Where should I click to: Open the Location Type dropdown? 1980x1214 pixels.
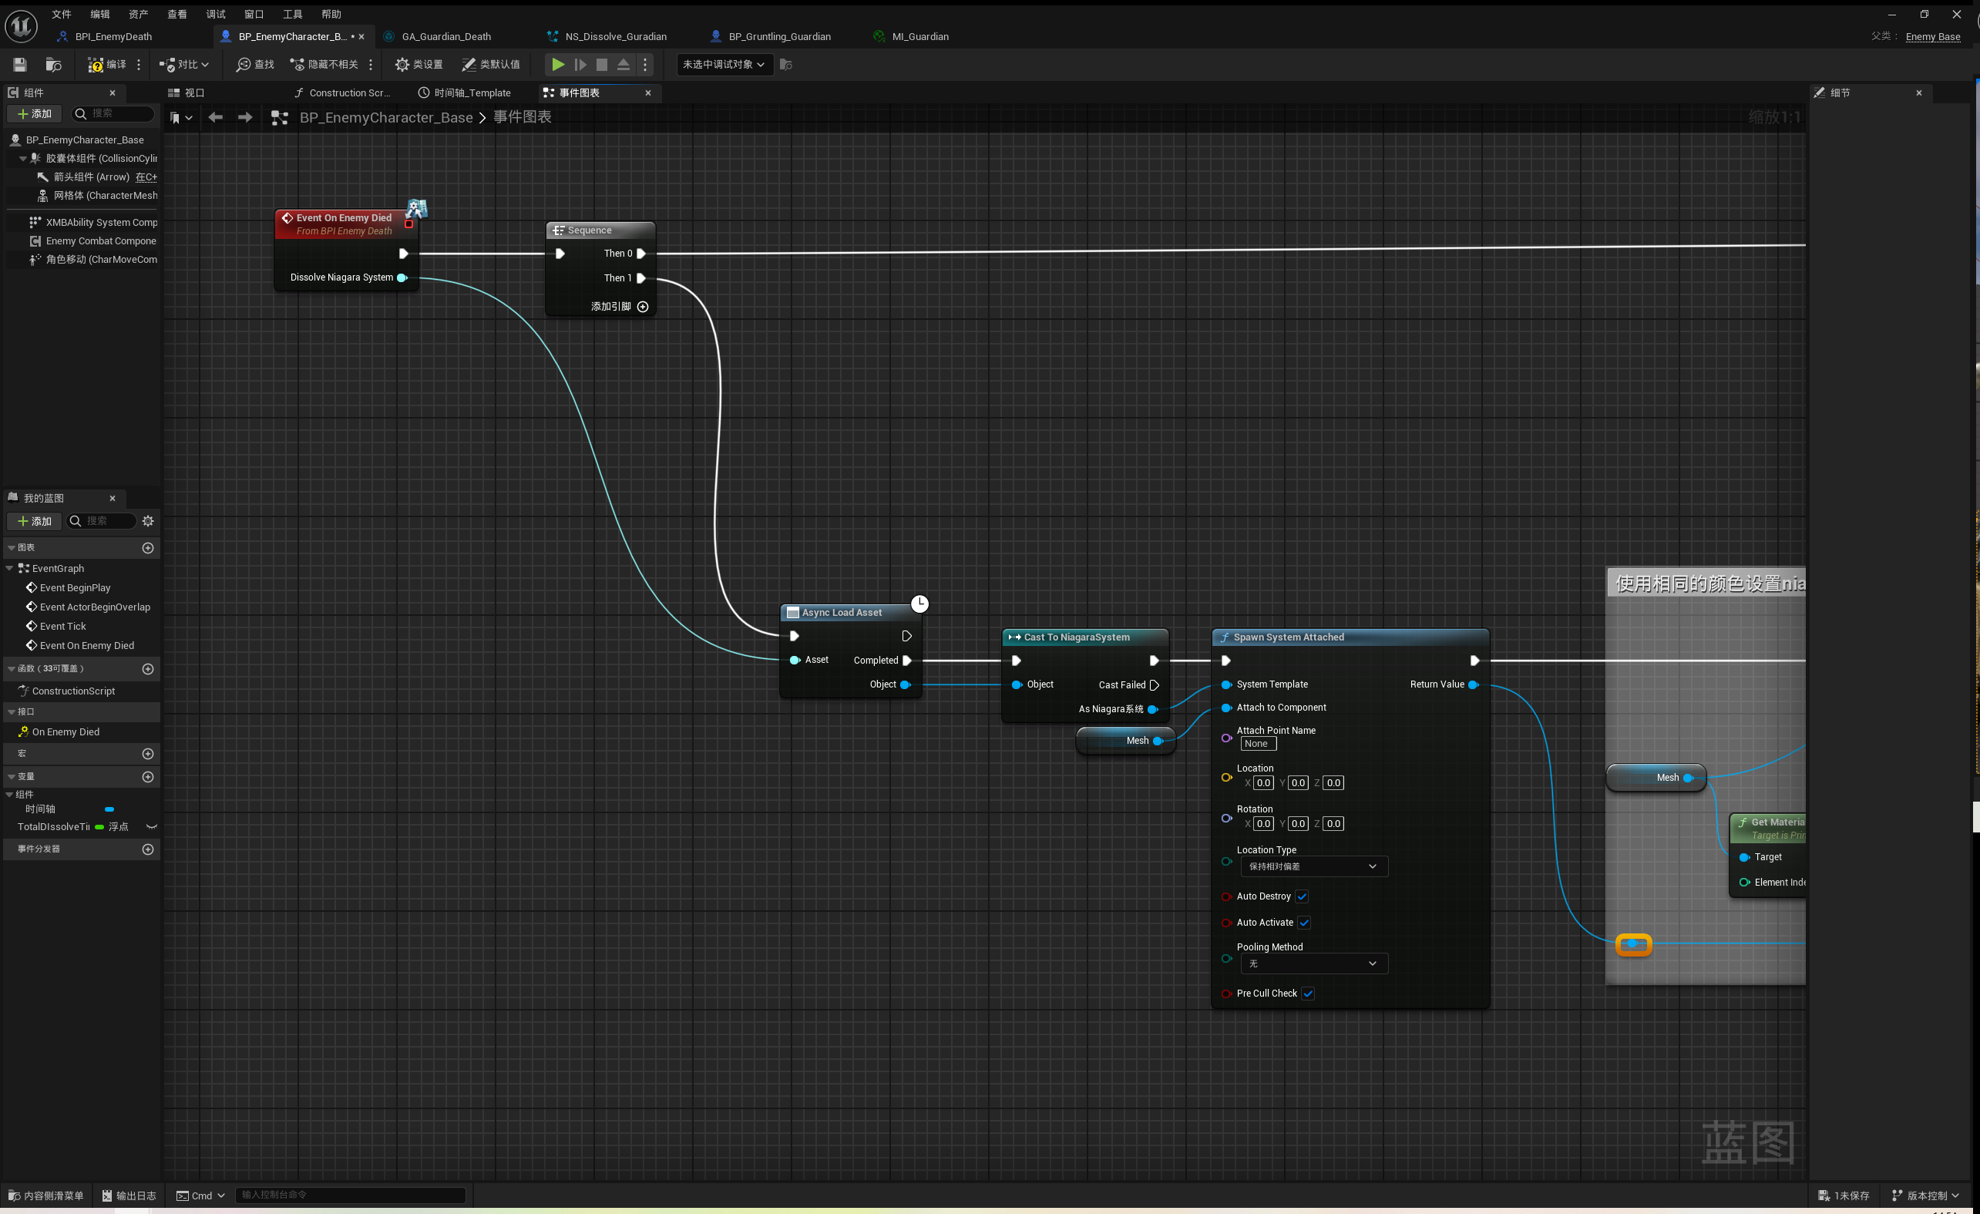point(1313,866)
